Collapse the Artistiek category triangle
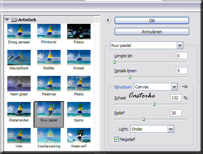 click(7, 20)
